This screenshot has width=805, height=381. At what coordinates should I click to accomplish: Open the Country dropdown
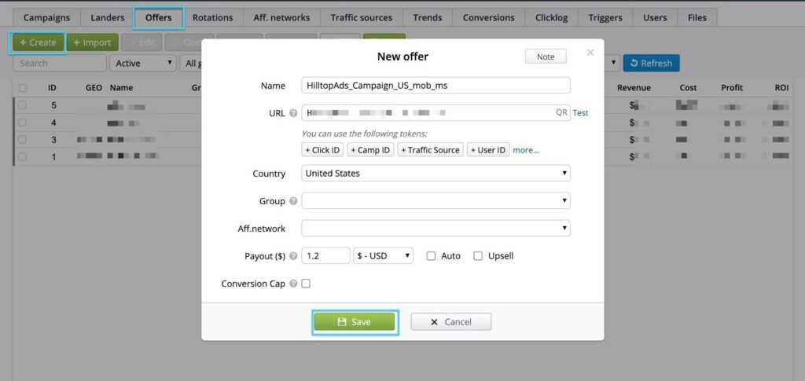[436, 173]
